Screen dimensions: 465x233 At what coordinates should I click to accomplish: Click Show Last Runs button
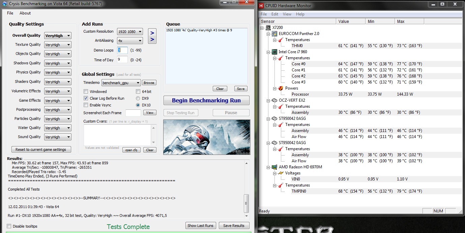click(x=200, y=226)
